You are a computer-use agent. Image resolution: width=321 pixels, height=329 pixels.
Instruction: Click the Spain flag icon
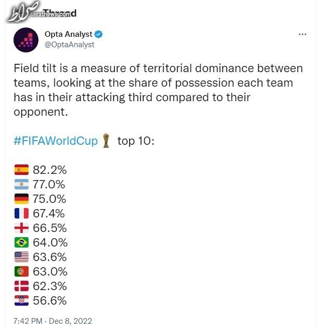click(x=21, y=170)
